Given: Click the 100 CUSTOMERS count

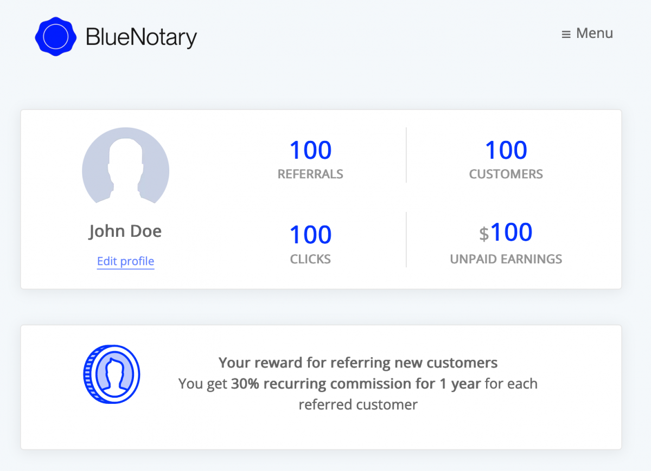Looking at the screenshot, I should [x=506, y=150].
